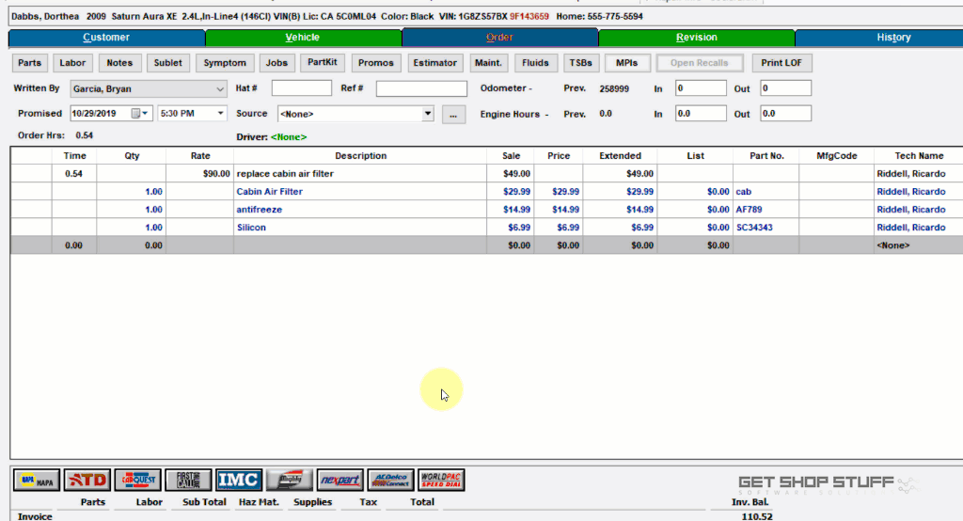Screen dimensions: 963x521
Task: Open the History tab
Action: 892,38
